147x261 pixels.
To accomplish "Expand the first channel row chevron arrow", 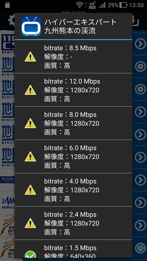I will click(140, 44).
